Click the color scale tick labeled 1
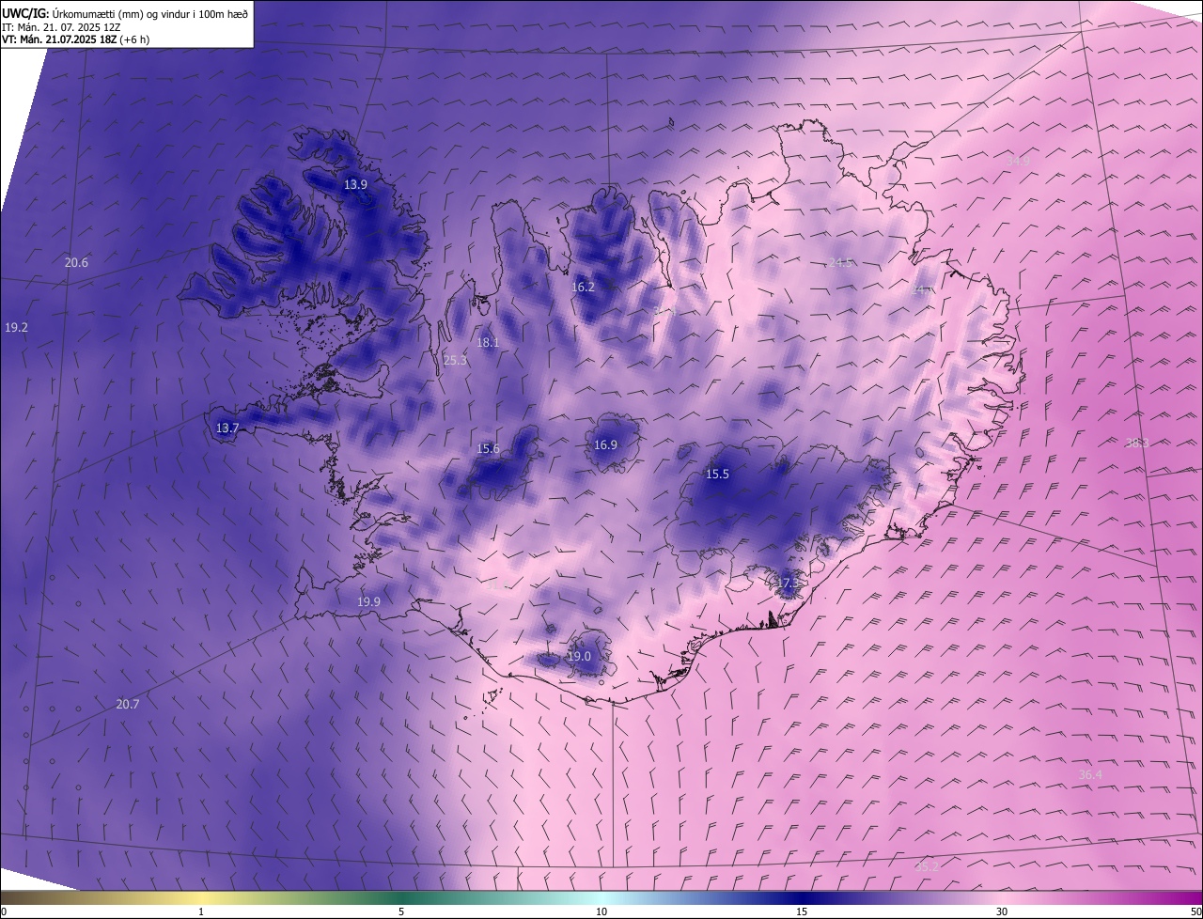1203x919 pixels. point(201,911)
